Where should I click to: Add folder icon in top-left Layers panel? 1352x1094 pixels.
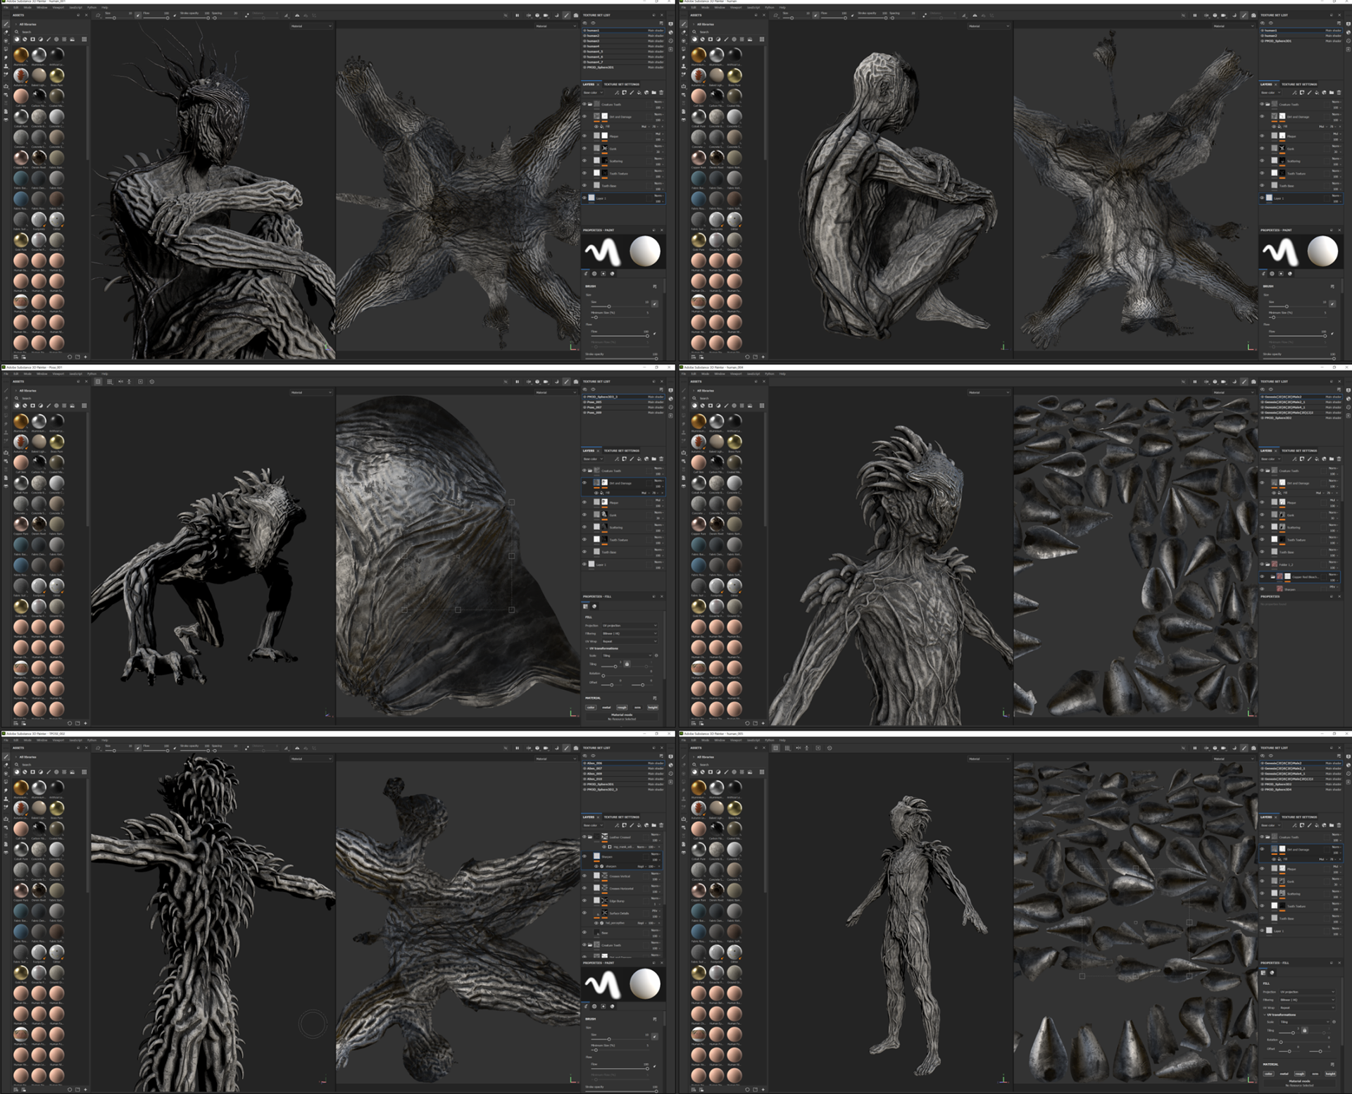[653, 93]
